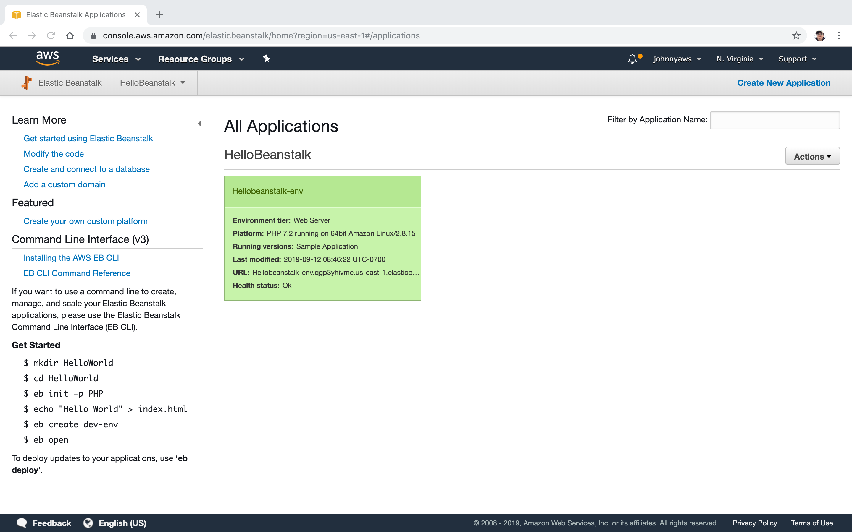Open the N. Virginia region dropdown
Viewport: 852px width, 532px height.
pyautogui.click(x=740, y=59)
